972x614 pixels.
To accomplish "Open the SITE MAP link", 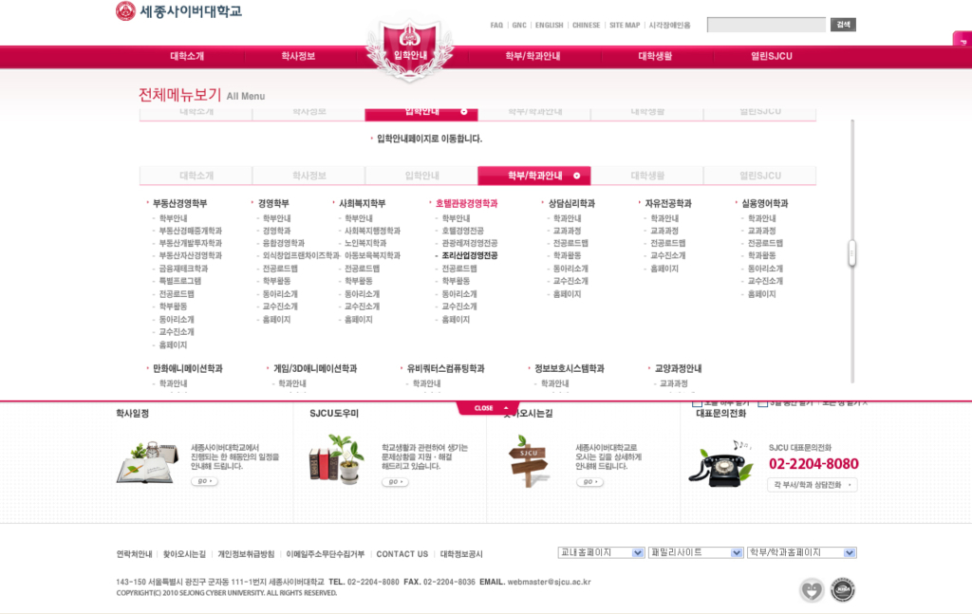I will 625,26.
